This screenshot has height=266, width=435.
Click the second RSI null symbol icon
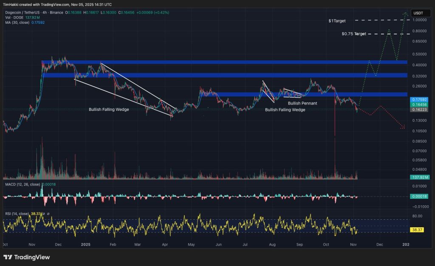(x=48, y=214)
